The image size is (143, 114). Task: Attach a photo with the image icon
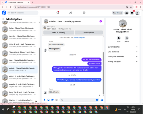pyautogui.click(x=48, y=100)
